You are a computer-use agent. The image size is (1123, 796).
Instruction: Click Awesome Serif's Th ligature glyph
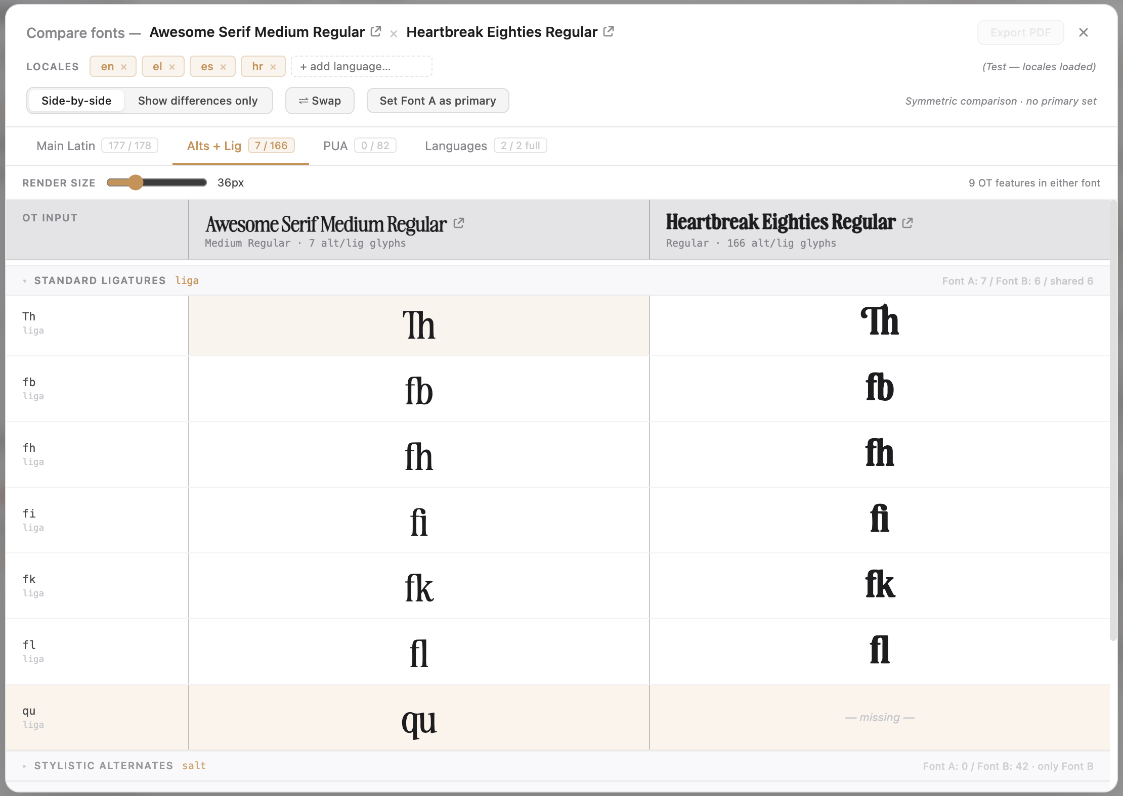tap(419, 325)
